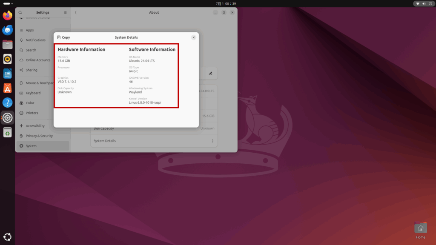Open the Settings hamburger menu
The width and height of the screenshot is (436, 245).
coord(65,13)
